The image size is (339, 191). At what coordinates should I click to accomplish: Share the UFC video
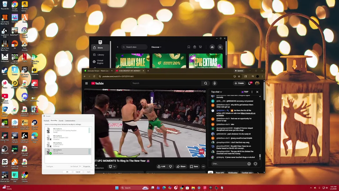coord(181,167)
